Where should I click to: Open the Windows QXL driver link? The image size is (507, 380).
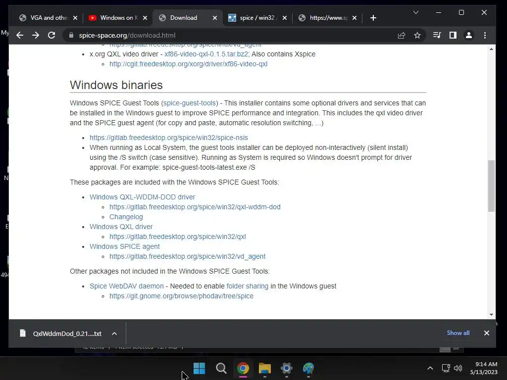pos(121,227)
